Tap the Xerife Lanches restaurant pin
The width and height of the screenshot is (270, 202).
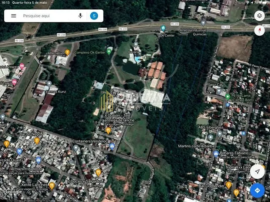pyautogui.click(x=52, y=186)
